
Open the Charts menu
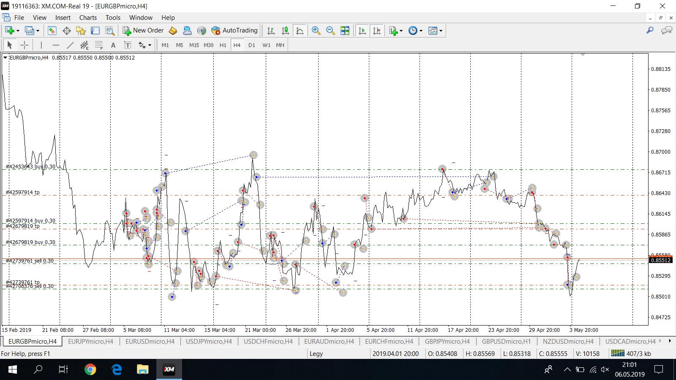88,17
